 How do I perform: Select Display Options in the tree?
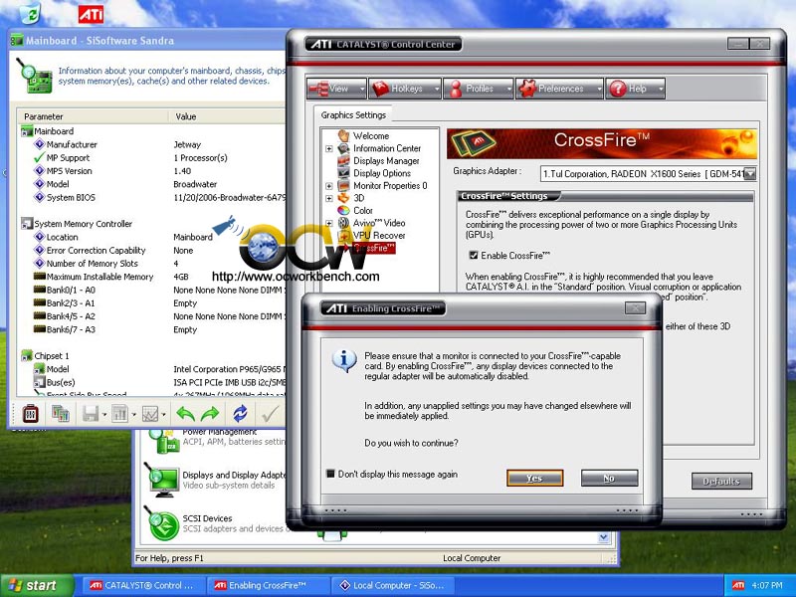(382, 173)
